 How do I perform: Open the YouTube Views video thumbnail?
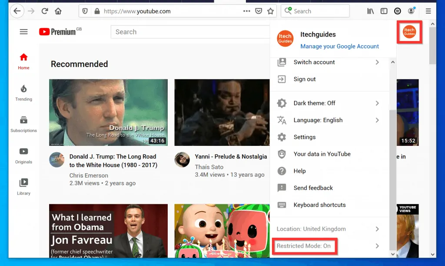tap(408, 231)
